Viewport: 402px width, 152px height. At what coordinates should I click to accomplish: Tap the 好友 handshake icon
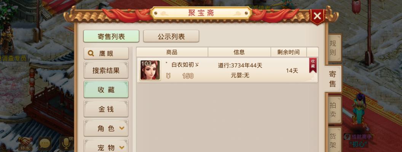[x=25, y=144]
